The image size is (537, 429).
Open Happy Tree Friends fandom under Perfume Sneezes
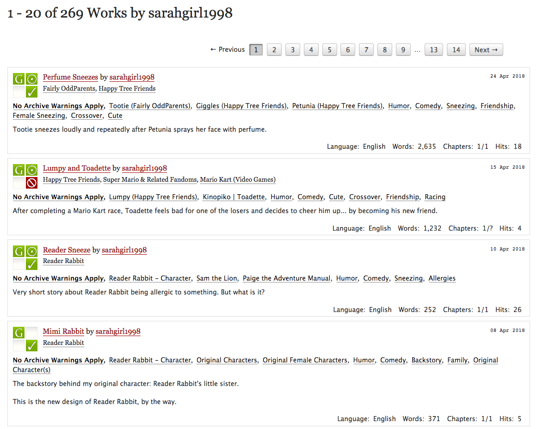[127, 88]
